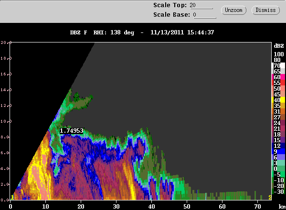The height and width of the screenshot is (210, 286).
Task: Click the 'Scale Base:' label
Action: pos(171,15)
